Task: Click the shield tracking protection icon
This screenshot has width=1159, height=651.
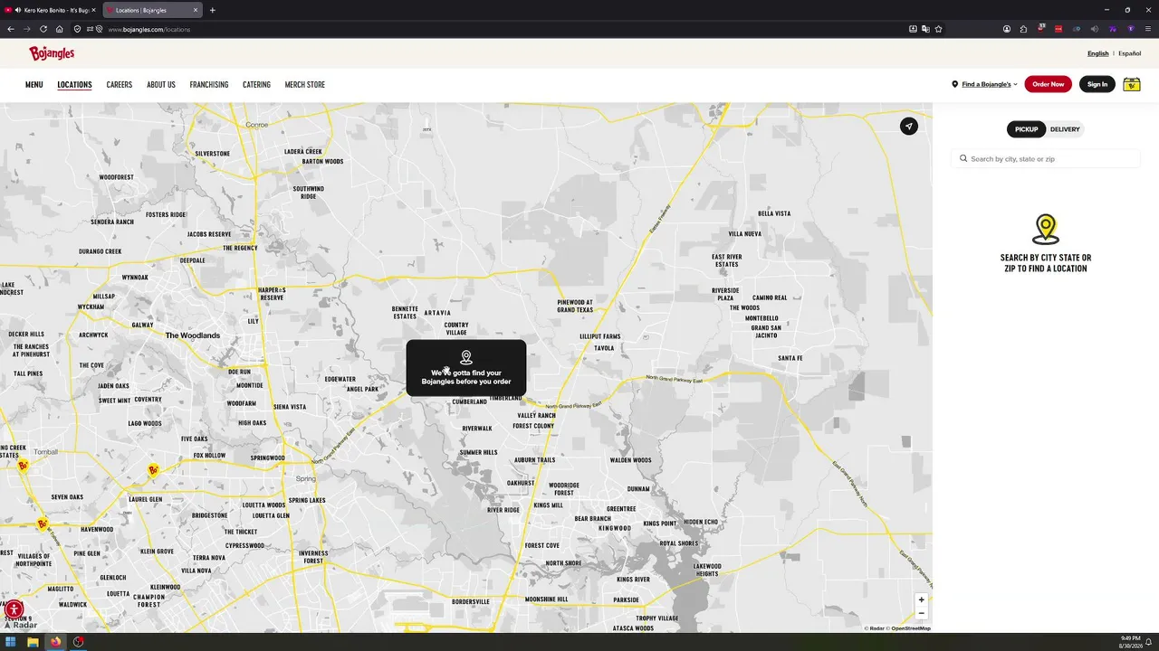Action: 77,29
